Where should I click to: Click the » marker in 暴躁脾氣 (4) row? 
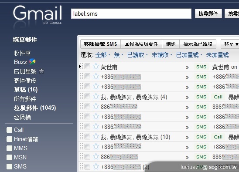point(188,97)
